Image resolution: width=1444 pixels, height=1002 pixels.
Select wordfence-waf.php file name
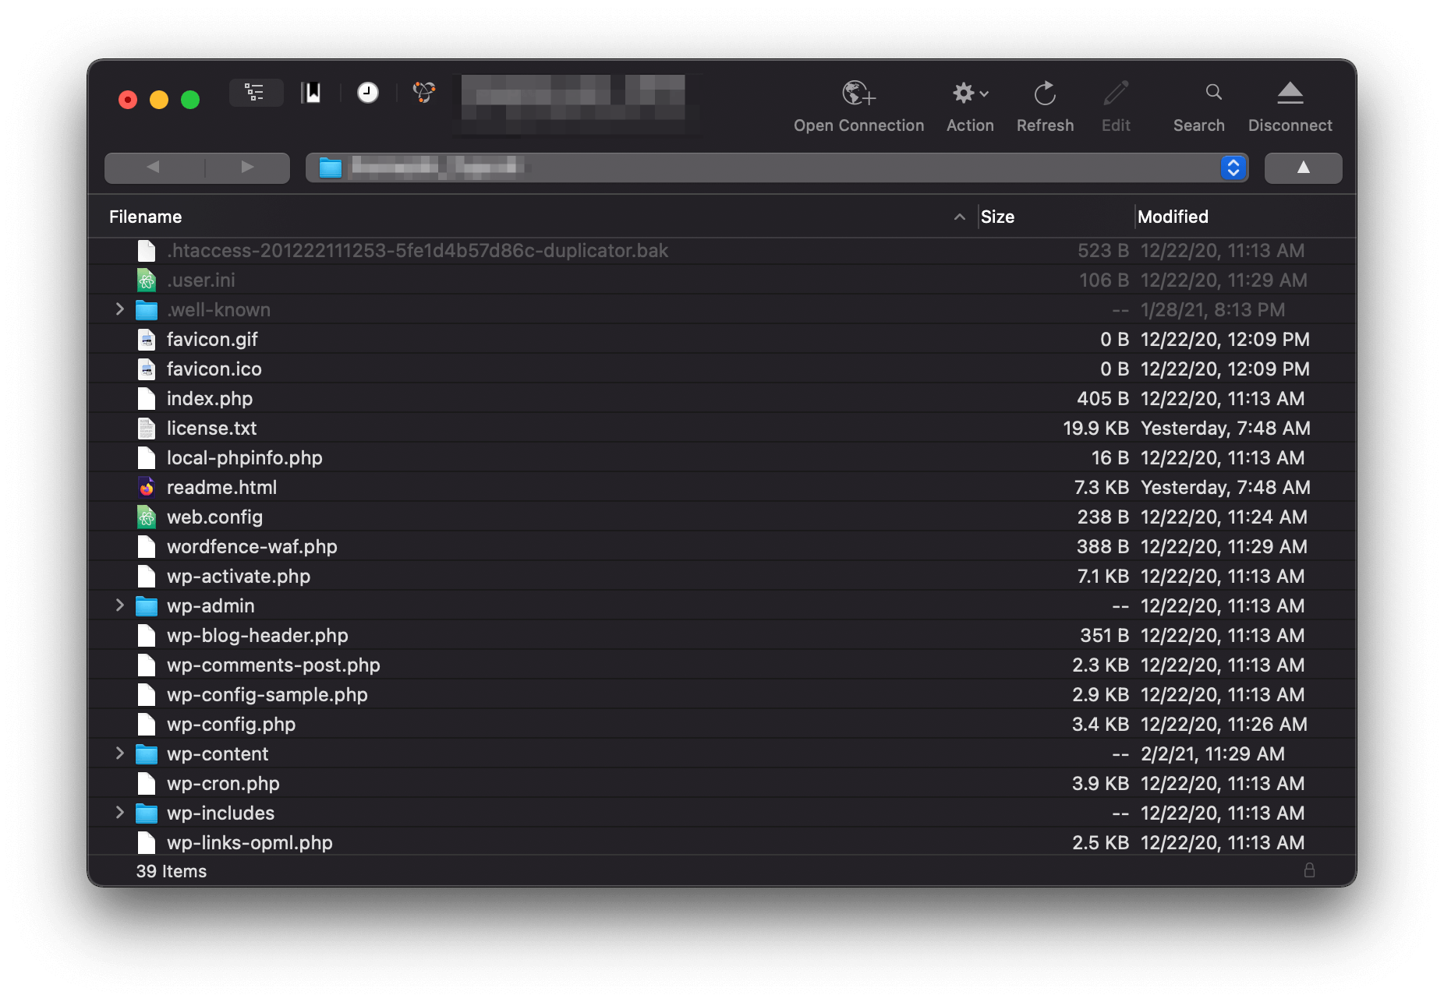click(252, 546)
